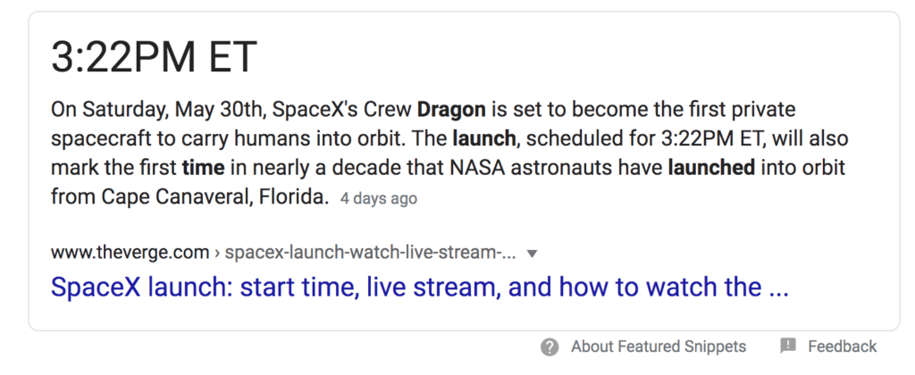Click the bold word "time" in the snippet
Viewport: 915px width, 375px height.
pyautogui.click(x=202, y=168)
